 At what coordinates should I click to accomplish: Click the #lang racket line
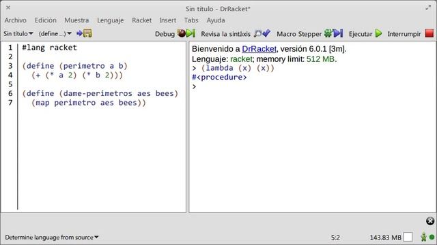coord(50,48)
